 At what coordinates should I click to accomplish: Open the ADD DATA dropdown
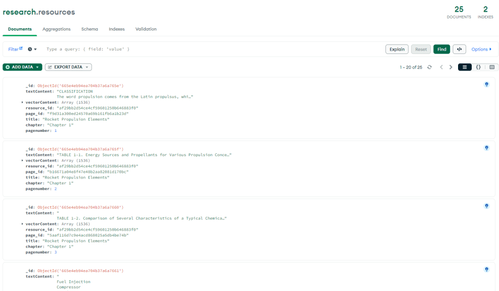(22, 67)
